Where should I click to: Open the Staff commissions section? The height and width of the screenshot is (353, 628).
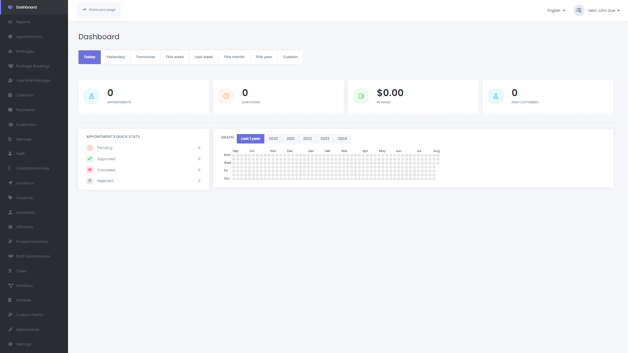tap(33, 256)
